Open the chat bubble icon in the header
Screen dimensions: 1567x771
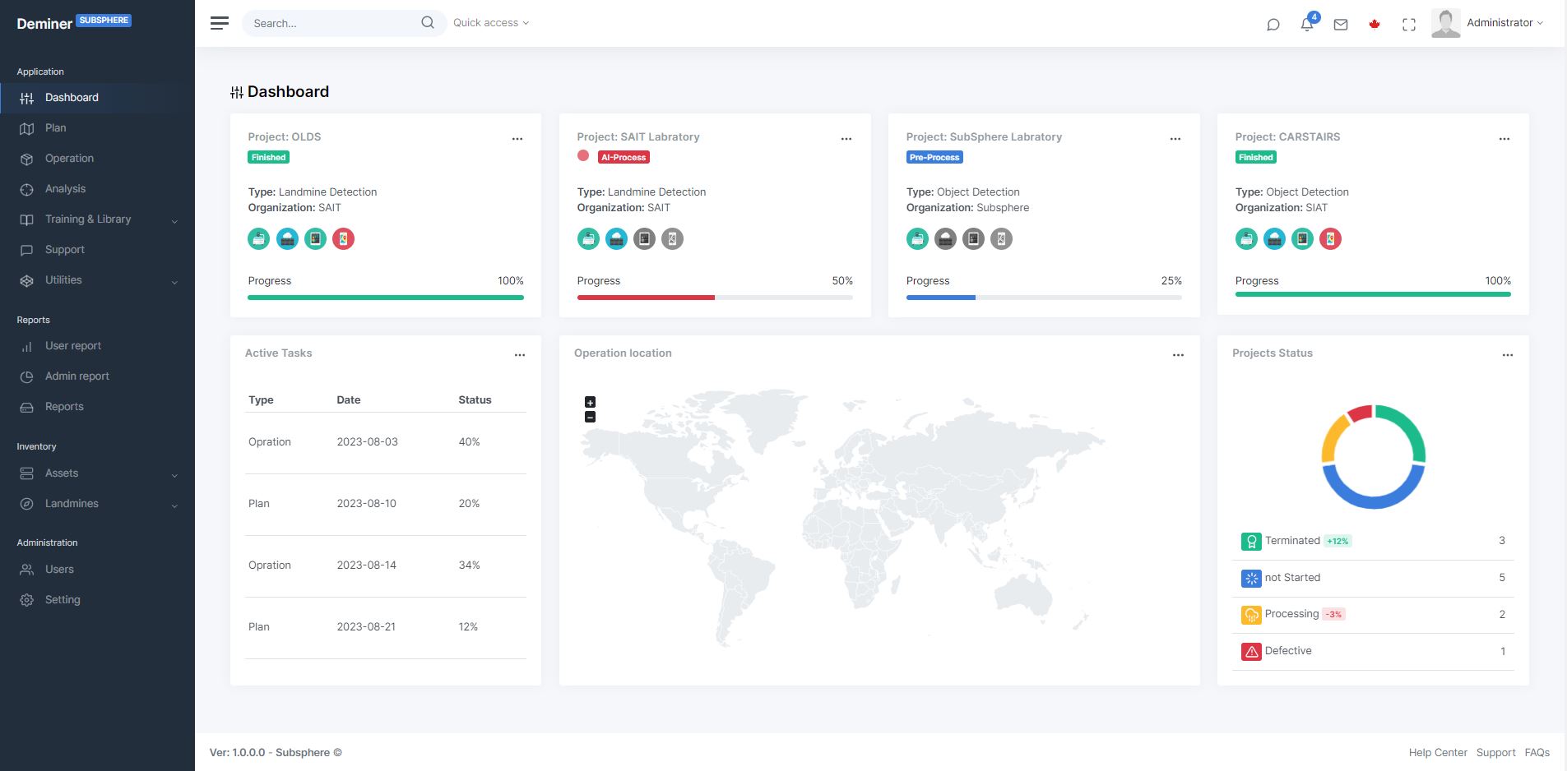[x=1273, y=24]
